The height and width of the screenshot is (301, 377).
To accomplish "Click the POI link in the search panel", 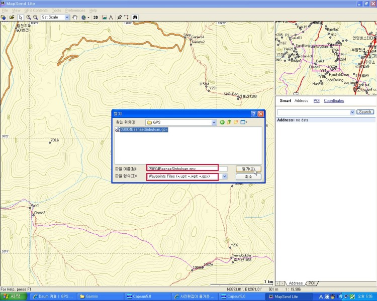I will (316, 100).
